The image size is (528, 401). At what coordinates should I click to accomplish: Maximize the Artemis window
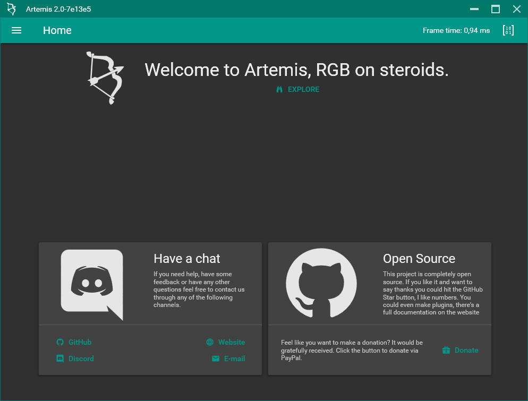point(496,9)
